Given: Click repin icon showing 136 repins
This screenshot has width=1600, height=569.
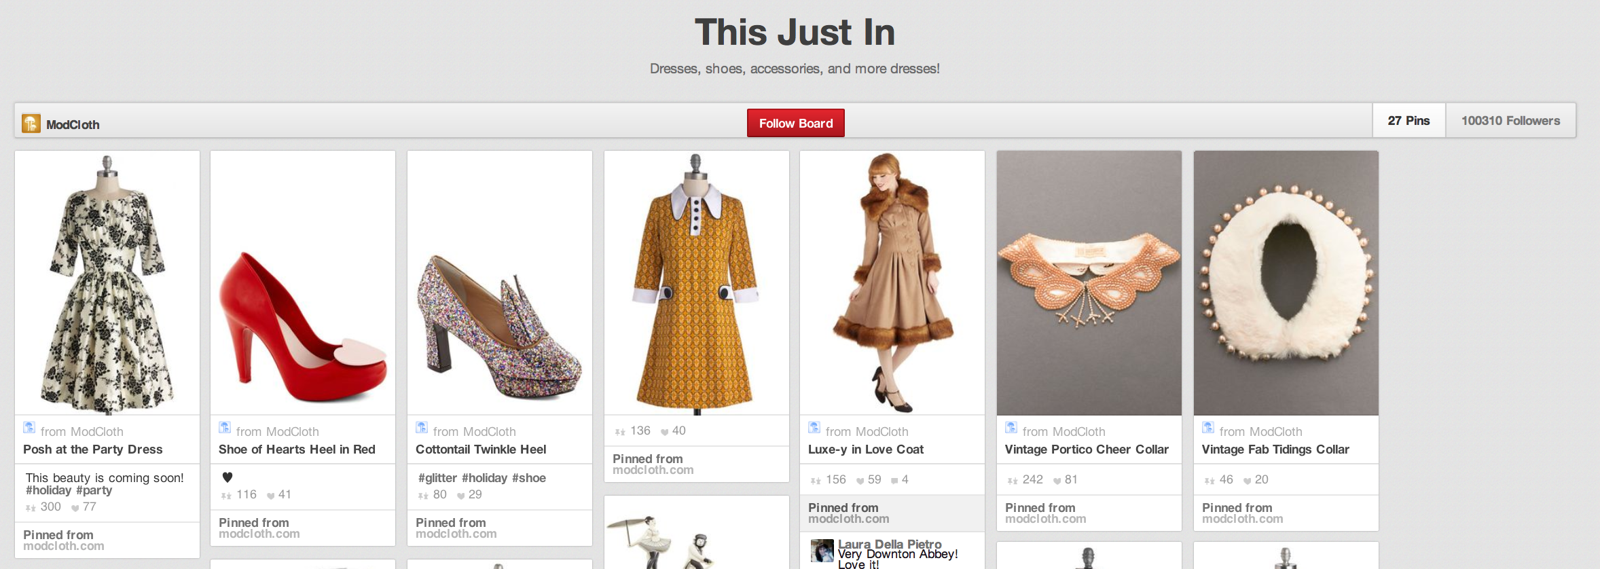Looking at the screenshot, I should click(x=620, y=432).
